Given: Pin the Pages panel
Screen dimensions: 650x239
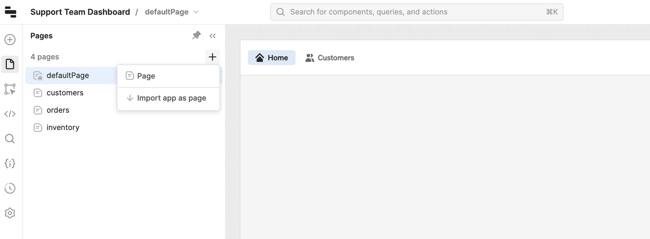Looking at the screenshot, I should pyautogui.click(x=197, y=36).
